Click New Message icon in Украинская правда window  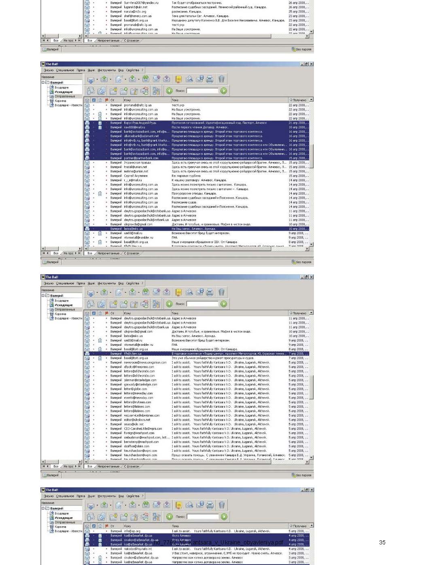click(119, 79)
